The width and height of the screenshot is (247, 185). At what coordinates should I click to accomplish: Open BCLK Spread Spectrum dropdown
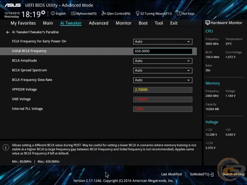click(162, 71)
